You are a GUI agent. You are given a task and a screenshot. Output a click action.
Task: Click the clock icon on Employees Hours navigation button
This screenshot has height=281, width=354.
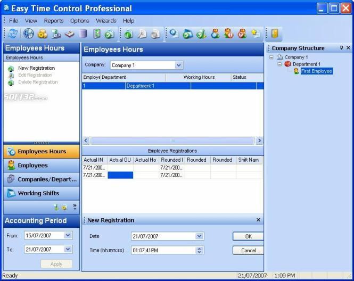tap(11, 152)
